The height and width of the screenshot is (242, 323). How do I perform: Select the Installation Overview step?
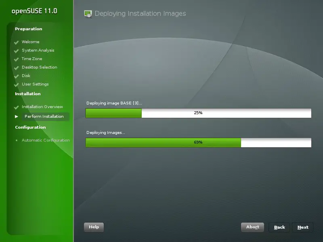42,106
